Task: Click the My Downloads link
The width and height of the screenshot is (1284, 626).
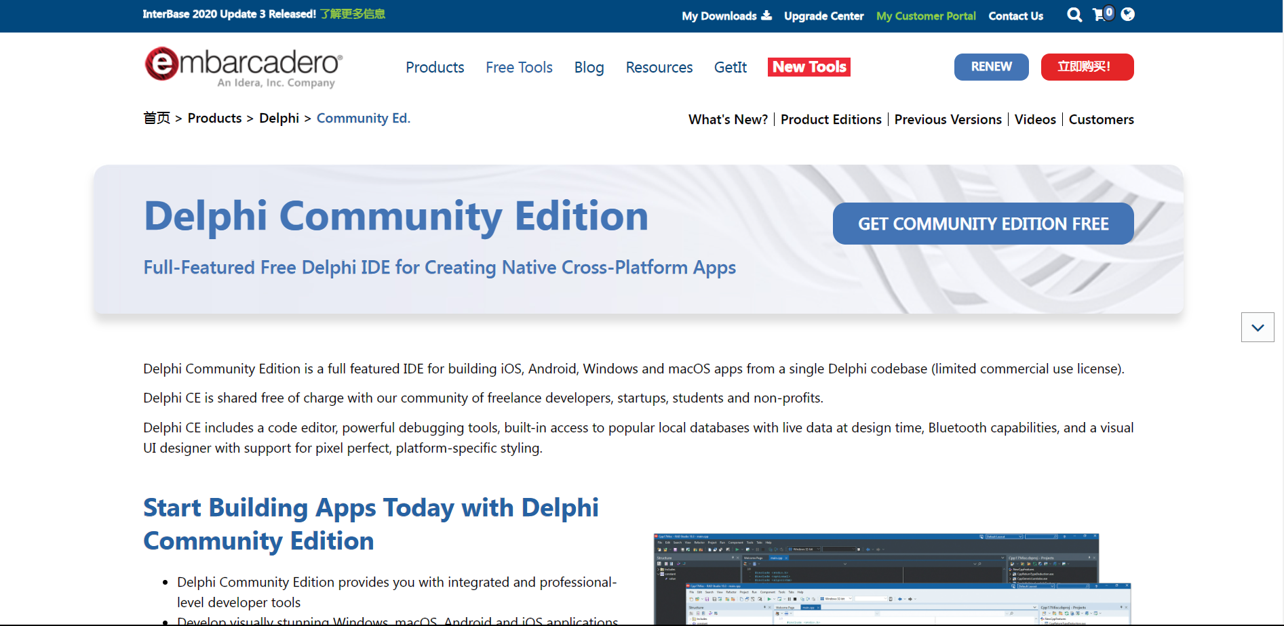Action: [x=726, y=16]
